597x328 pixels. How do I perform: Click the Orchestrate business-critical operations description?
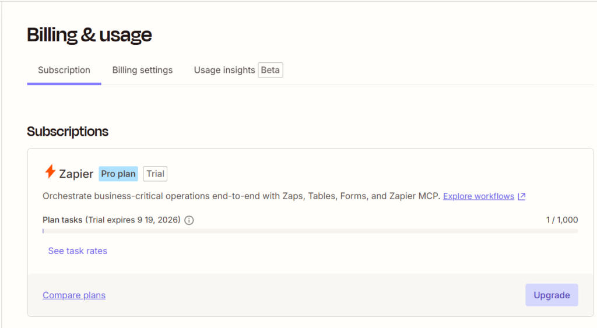(241, 196)
